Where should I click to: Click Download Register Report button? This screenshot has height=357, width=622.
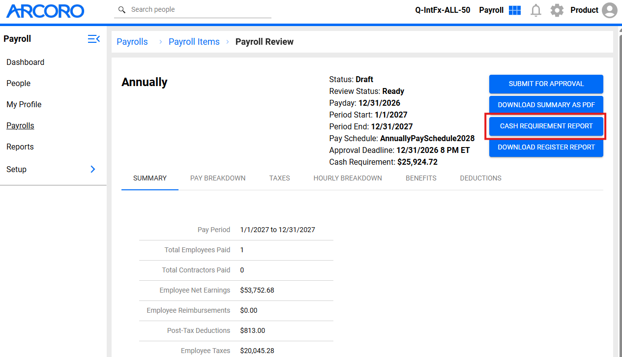click(x=546, y=148)
